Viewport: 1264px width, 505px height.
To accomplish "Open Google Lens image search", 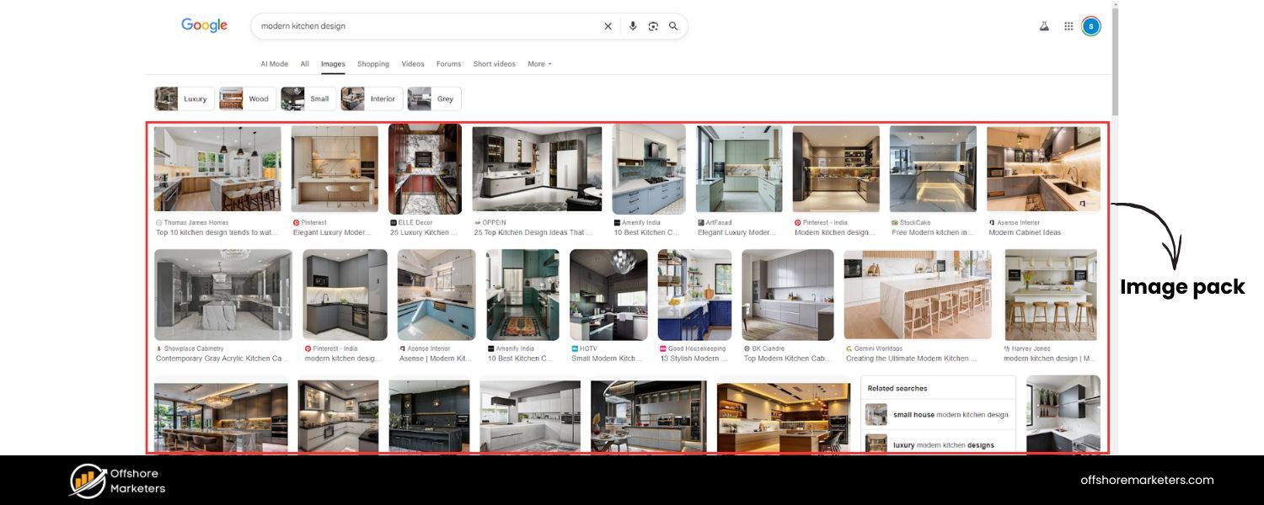I will (x=653, y=26).
